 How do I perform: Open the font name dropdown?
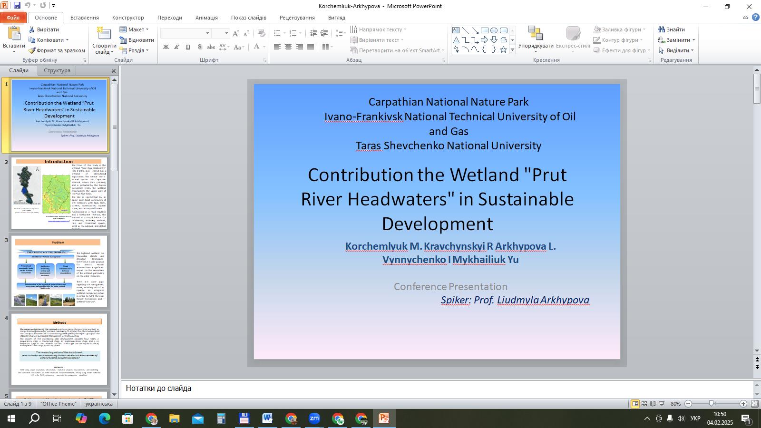[207, 33]
